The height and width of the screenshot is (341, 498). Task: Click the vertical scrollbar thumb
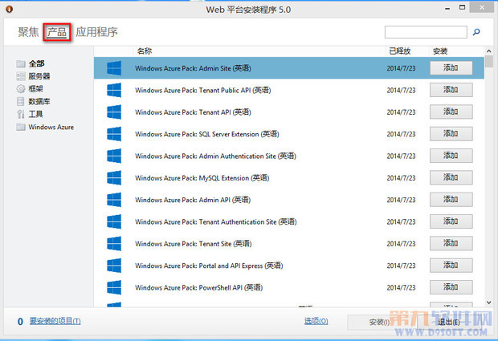click(489, 61)
